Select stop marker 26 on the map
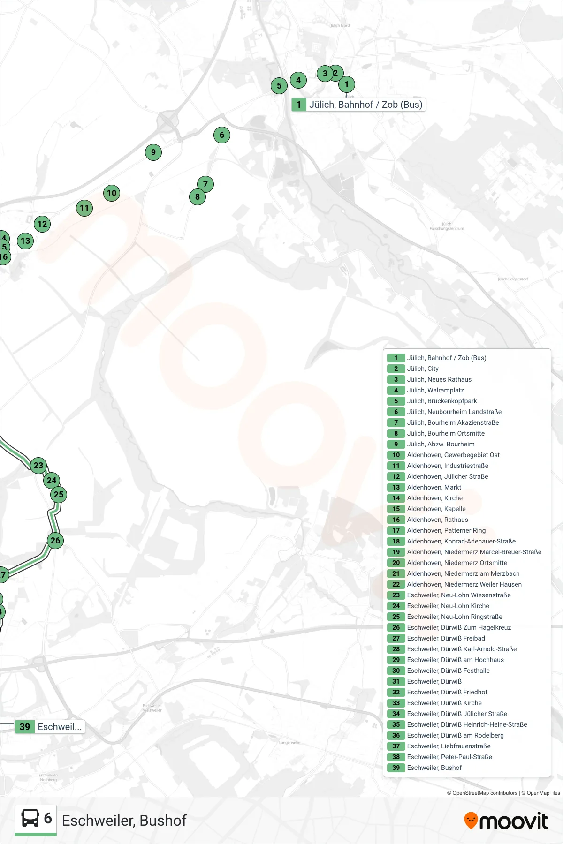Viewport: 563px width, 844px height. [x=55, y=540]
